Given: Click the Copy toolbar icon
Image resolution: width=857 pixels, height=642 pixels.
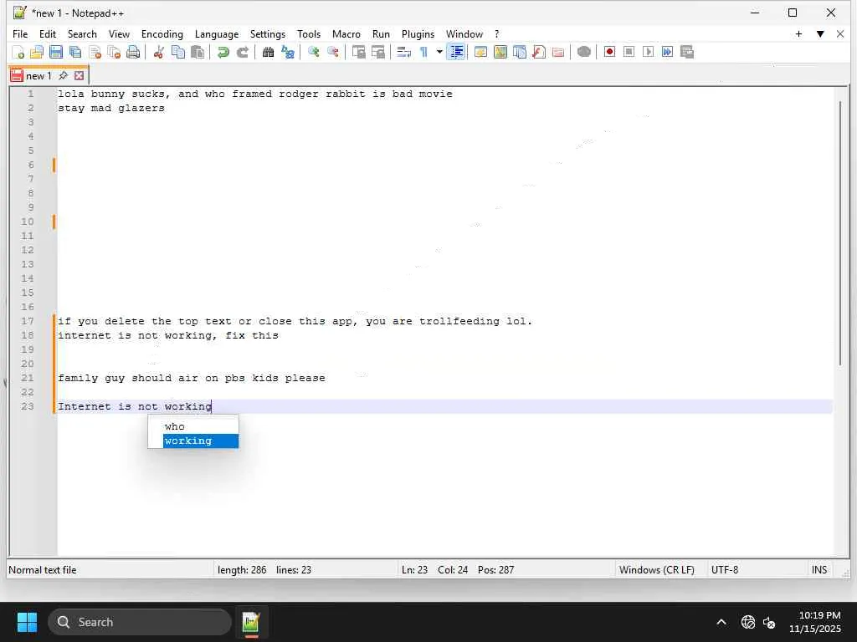Looking at the screenshot, I should [178, 52].
